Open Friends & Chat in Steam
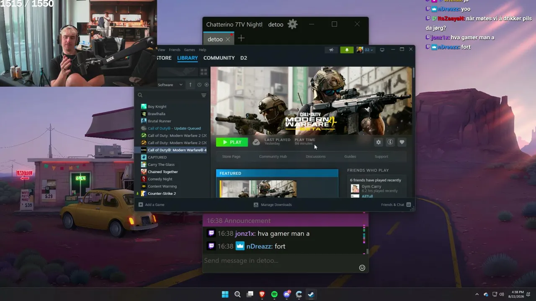The width and height of the screenshot is (536, 301). [396, 205]
